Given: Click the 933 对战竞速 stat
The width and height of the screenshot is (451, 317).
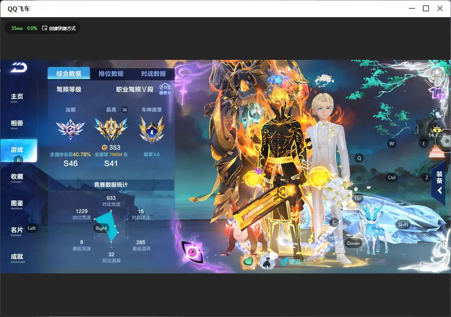Looking at the screenshot, I should [x=111, y=201].
